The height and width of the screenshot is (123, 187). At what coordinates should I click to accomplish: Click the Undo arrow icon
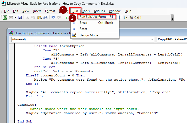click(53, 18)
